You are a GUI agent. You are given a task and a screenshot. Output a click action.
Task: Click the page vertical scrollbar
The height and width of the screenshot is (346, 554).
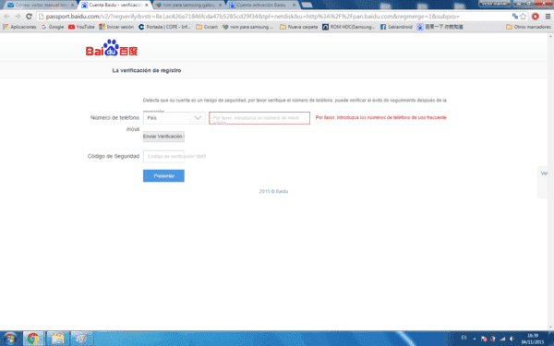tap(551, 182)
